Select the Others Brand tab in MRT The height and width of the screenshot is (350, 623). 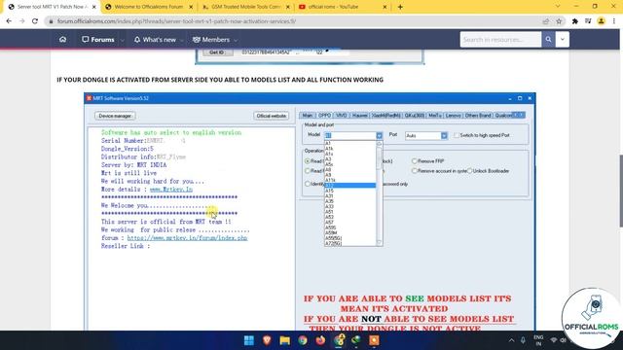[478, 115]
